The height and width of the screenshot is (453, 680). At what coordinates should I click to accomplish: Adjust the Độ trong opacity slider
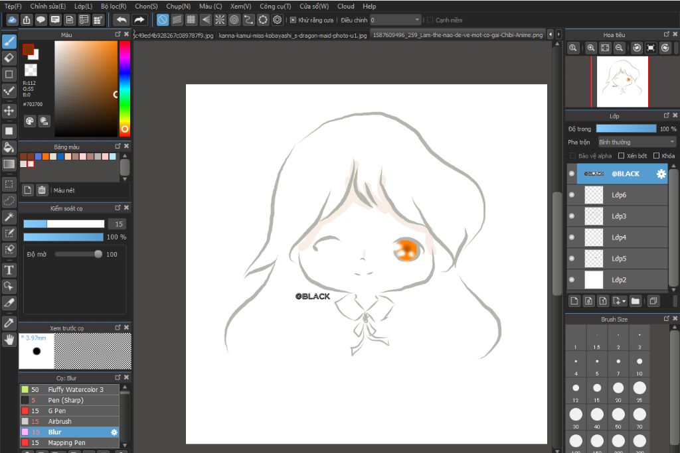click(626, 129)
